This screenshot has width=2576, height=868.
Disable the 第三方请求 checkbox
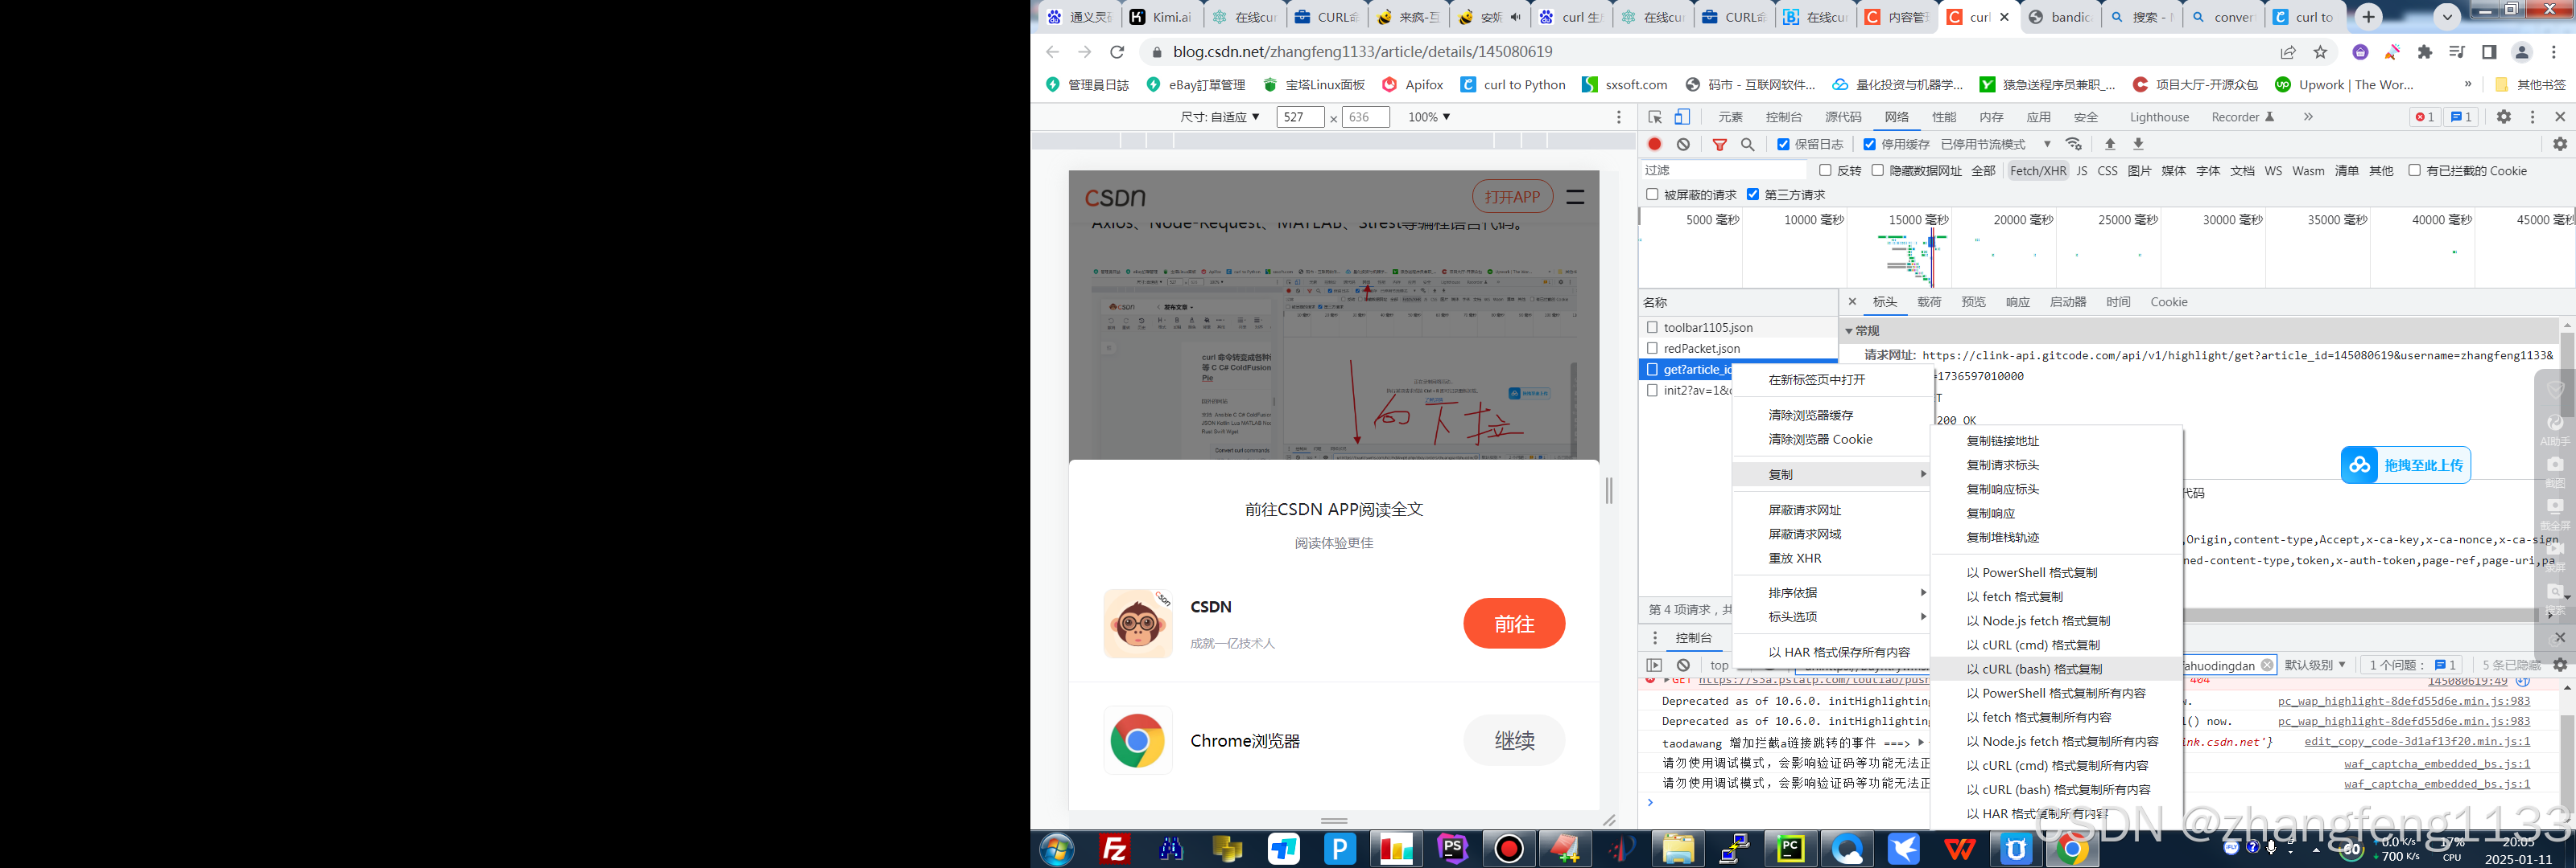(x=1752, y=194)
